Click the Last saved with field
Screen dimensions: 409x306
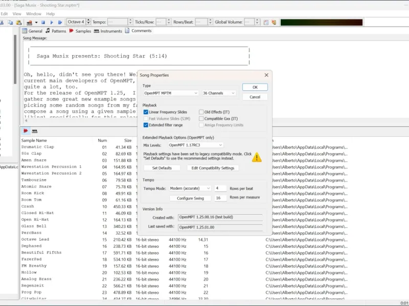click(220, 227)
